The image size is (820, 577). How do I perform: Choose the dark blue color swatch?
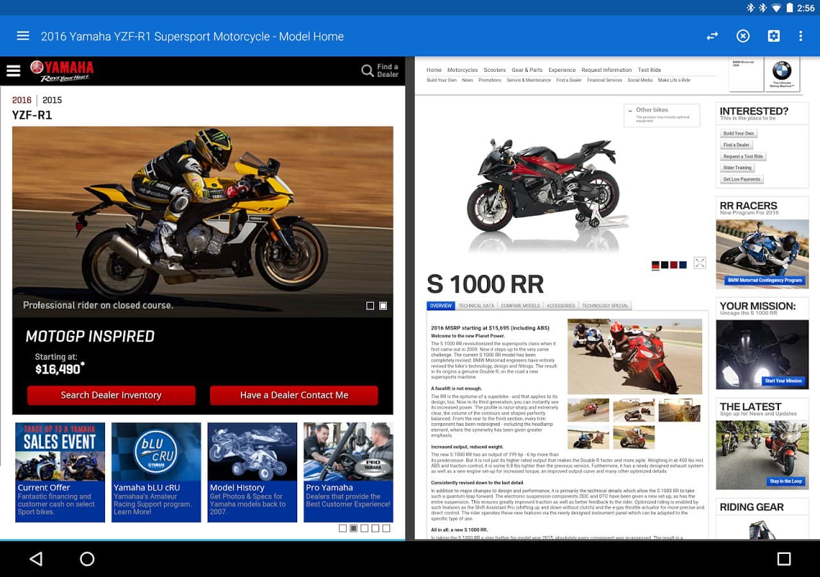683,265
